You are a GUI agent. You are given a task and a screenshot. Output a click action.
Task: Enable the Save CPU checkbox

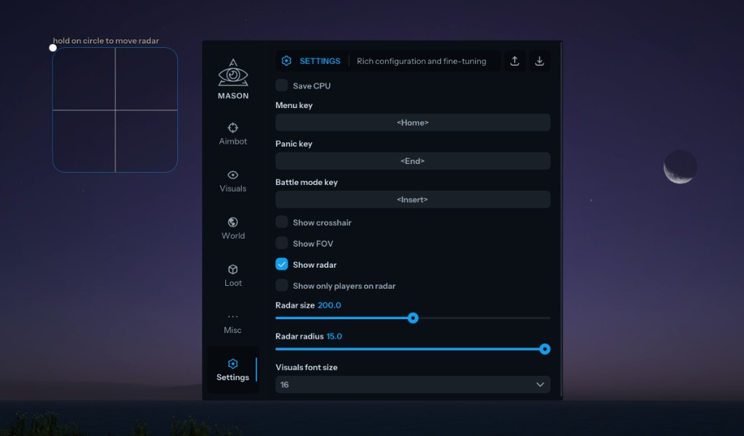tap(282, 86)
